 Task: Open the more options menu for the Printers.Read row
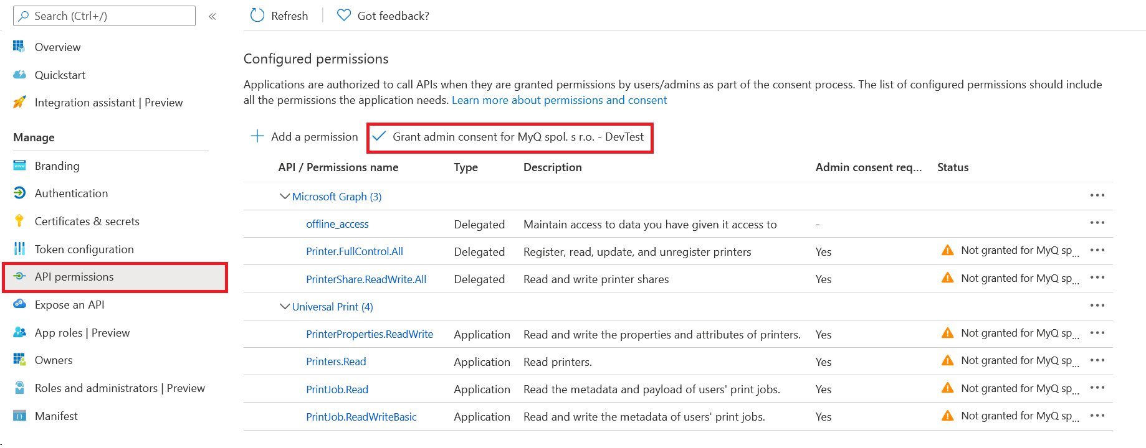(x=1097, y=361)
